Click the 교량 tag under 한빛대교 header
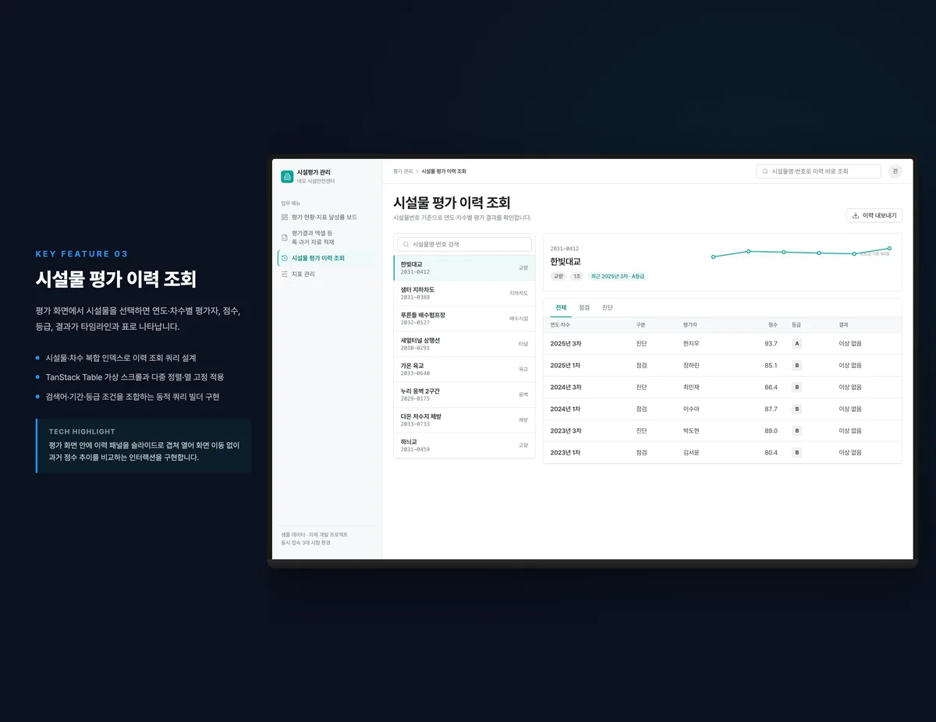Viewport: 936px width, 722px height. coord(558,276)
